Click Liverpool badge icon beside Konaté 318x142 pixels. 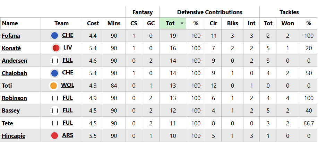[55, 48]
